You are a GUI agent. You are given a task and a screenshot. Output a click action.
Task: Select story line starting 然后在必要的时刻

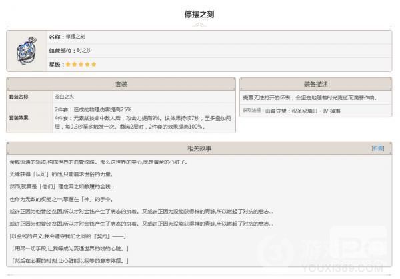[x=69, y=261]
